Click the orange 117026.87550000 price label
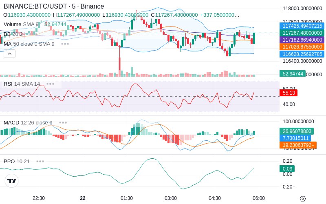326x204 pixels. 302,47
